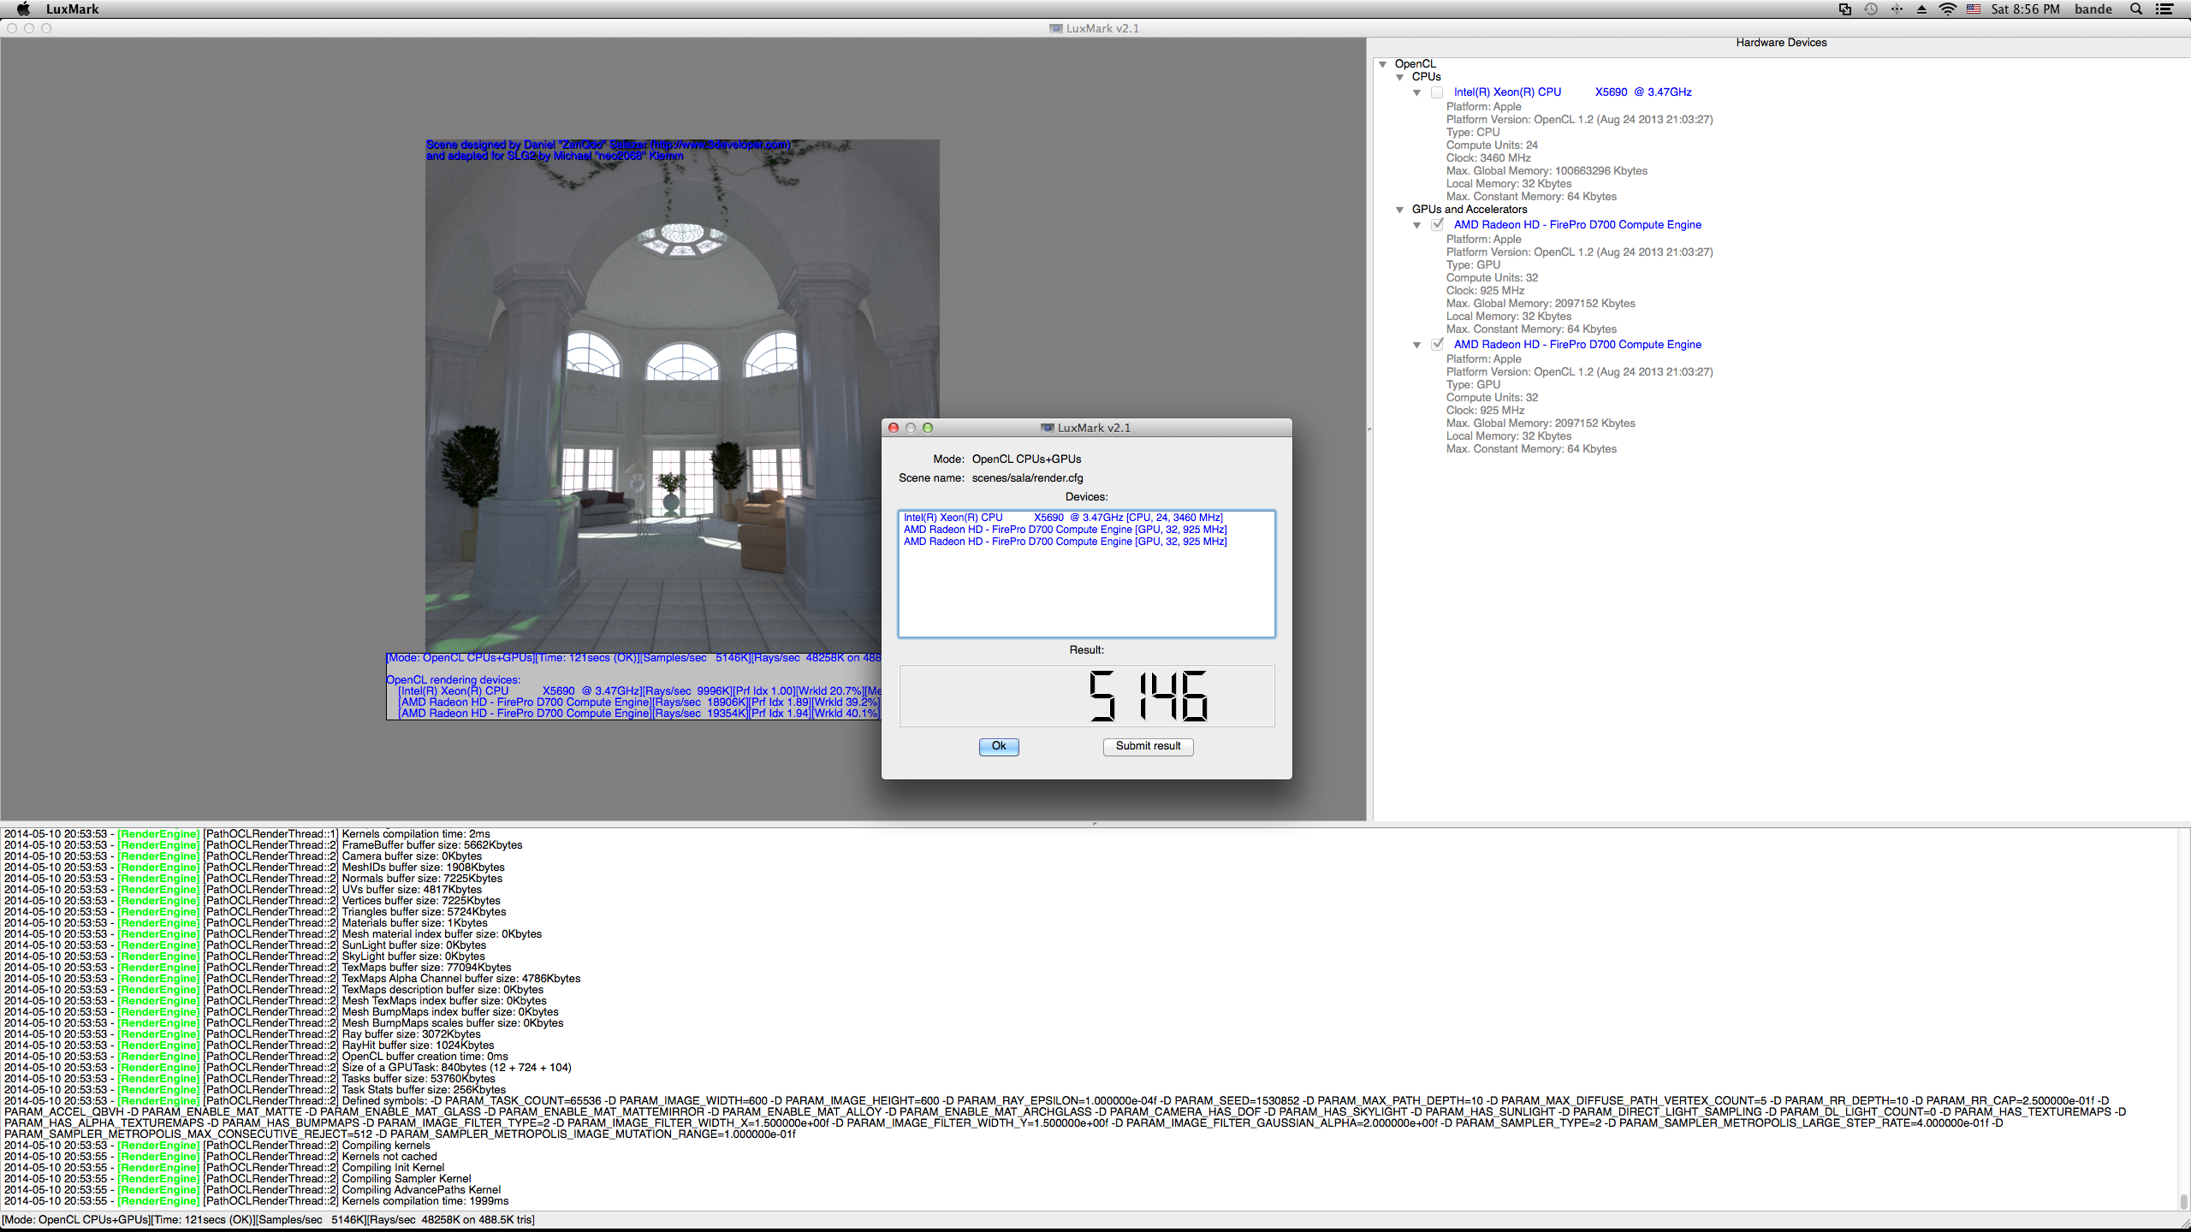Collapse GPUs and Accelerators group
Image resolution: width=2191 pixels, height=1232 pixels.
[1399, 210]
